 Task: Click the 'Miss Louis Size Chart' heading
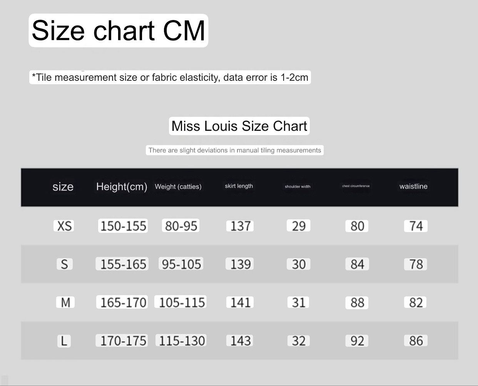coord(239,126)
